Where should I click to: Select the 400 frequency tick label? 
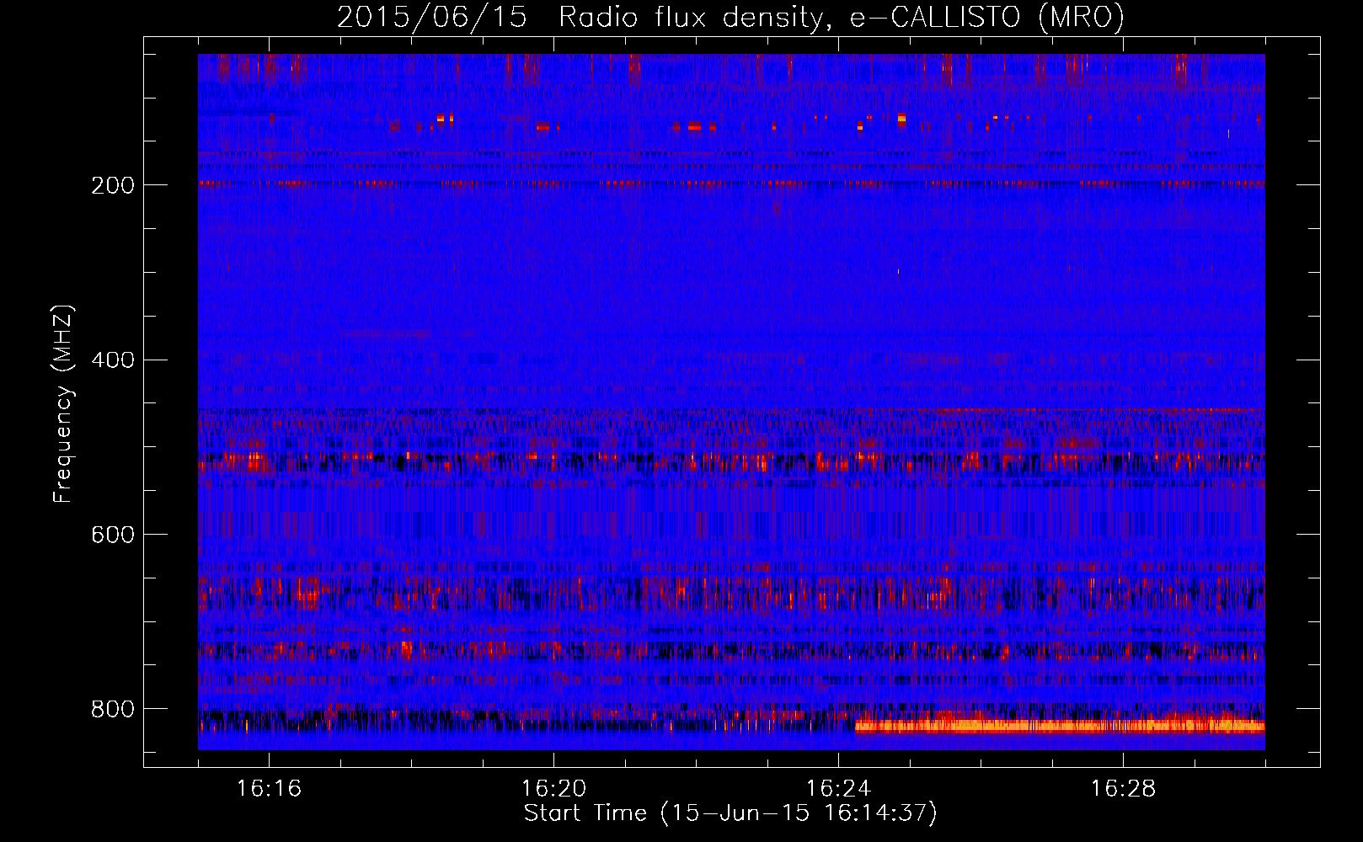(x=113, y=360)
